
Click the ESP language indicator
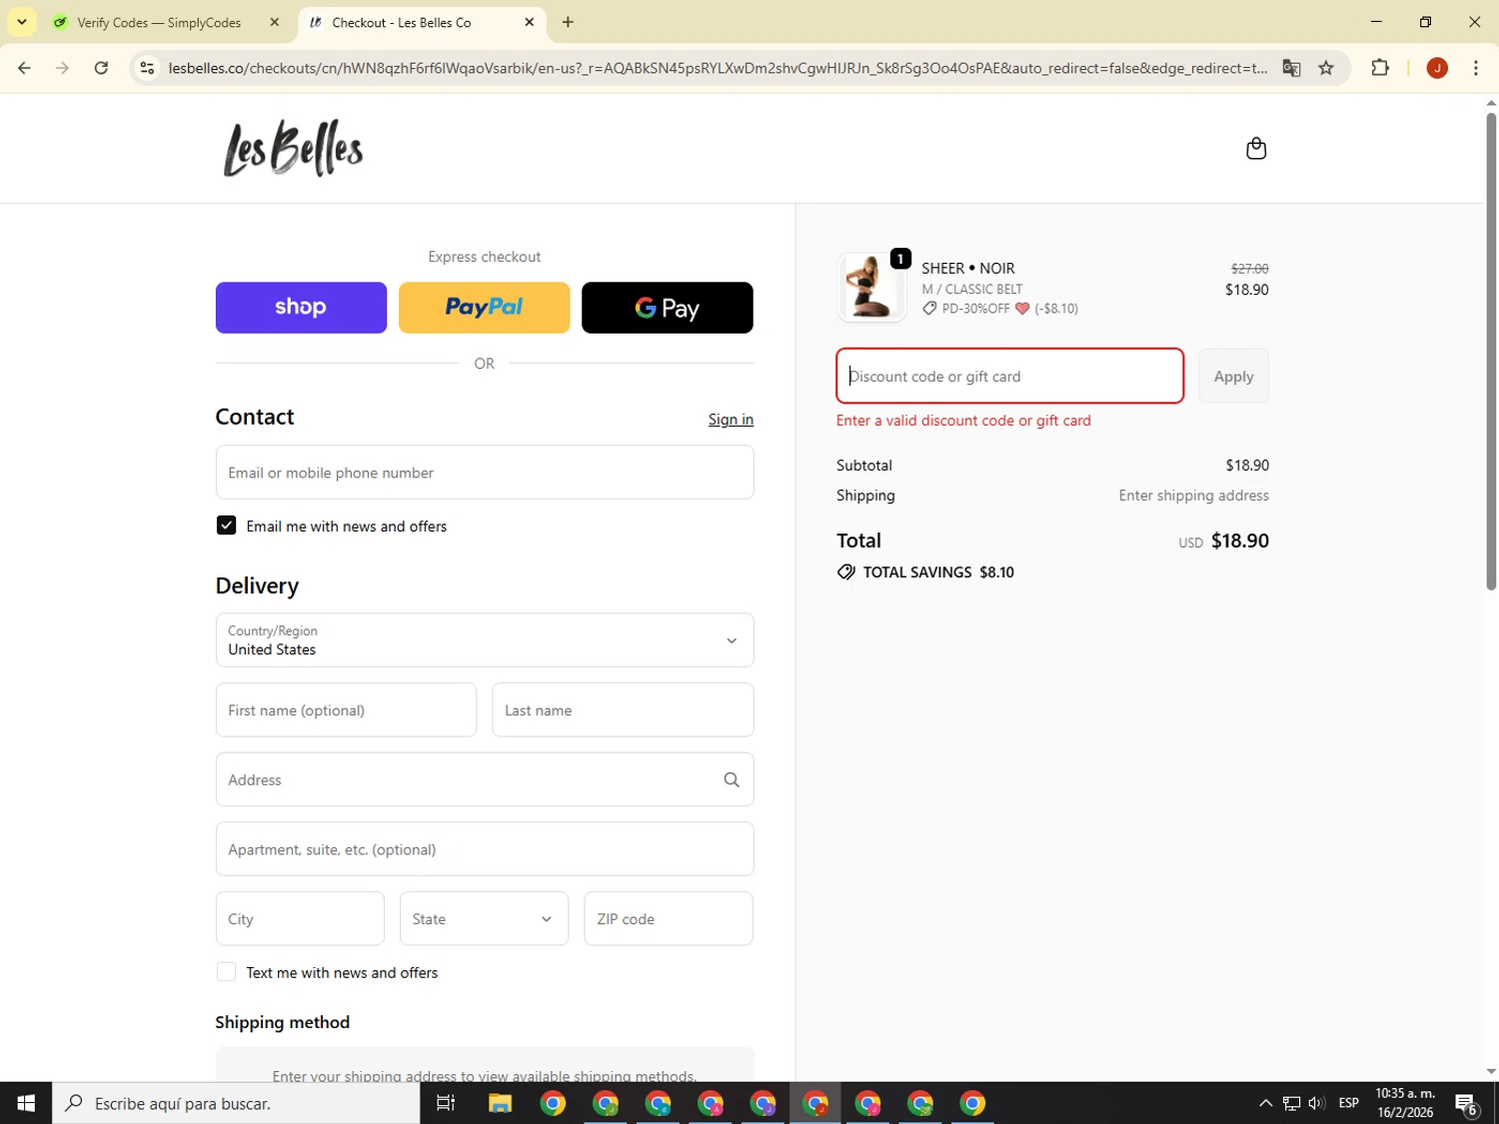[1349, 1103]
